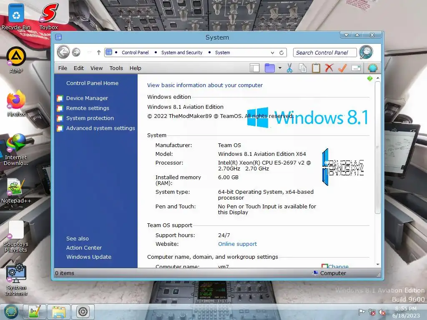Viewport: 427px width, 320px height.
Task: Click the Online support website link
Action: point(237,244)
